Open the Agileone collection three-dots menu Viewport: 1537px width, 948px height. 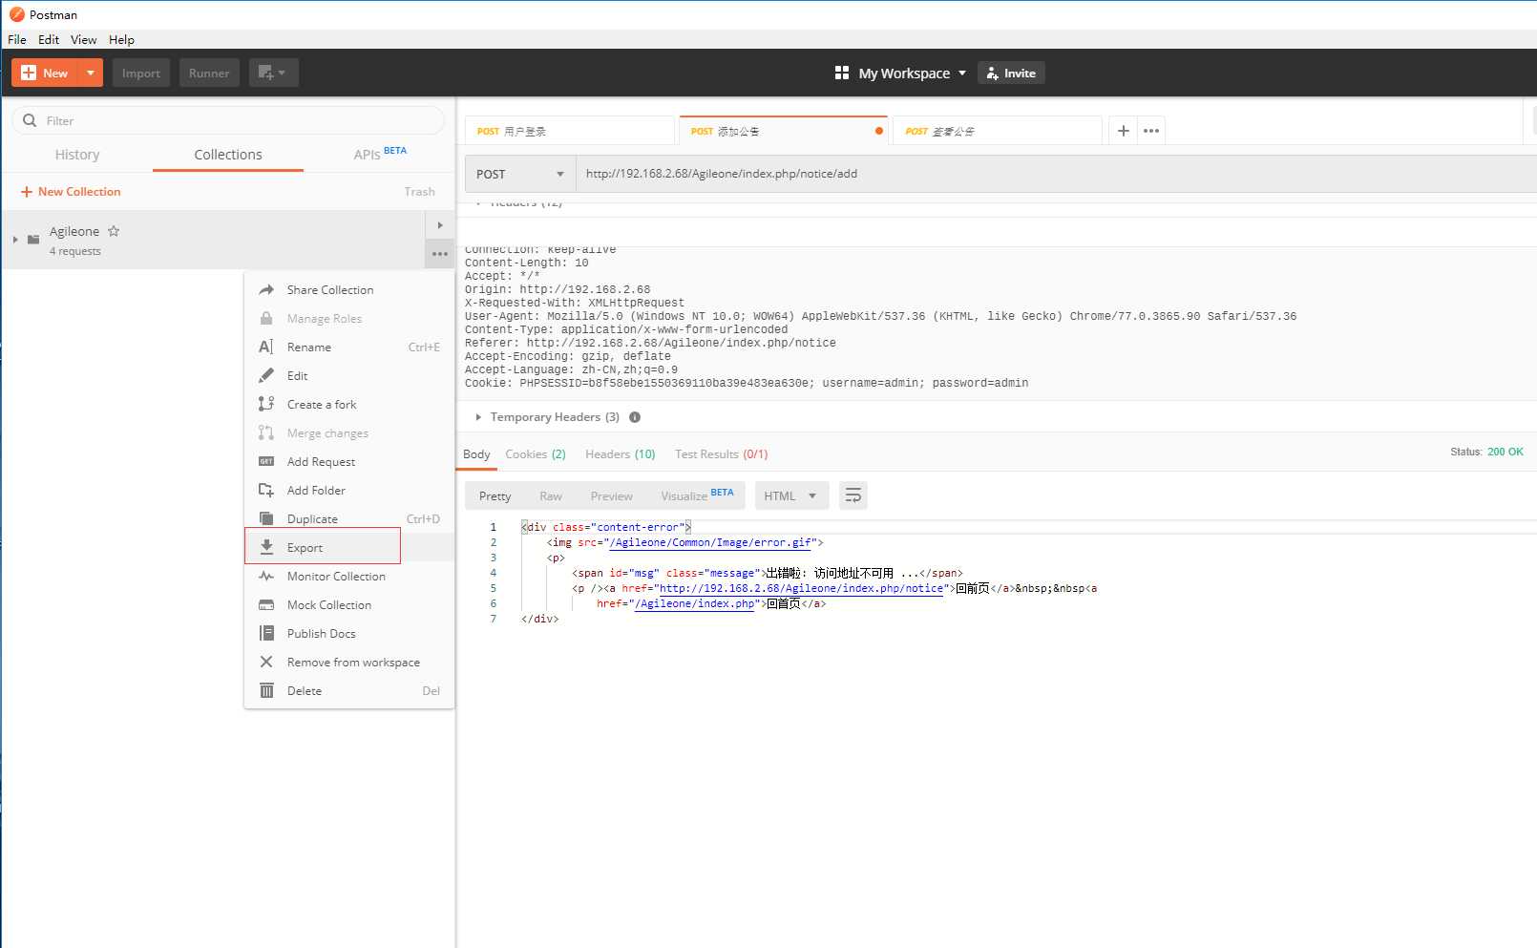pyautogui.click(x=439, y=254)
